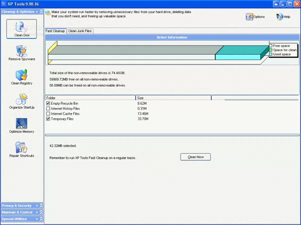This screenshot has width=301, height=225.
Task: Click the 33.70M size value
Action: [x=143, y=119]
